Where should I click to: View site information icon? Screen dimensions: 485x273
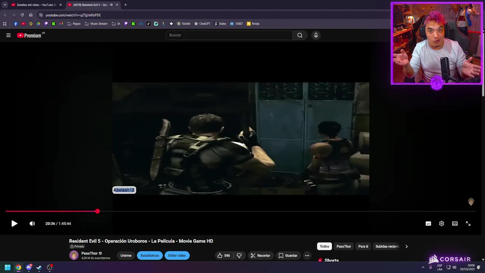pos(41,15)
